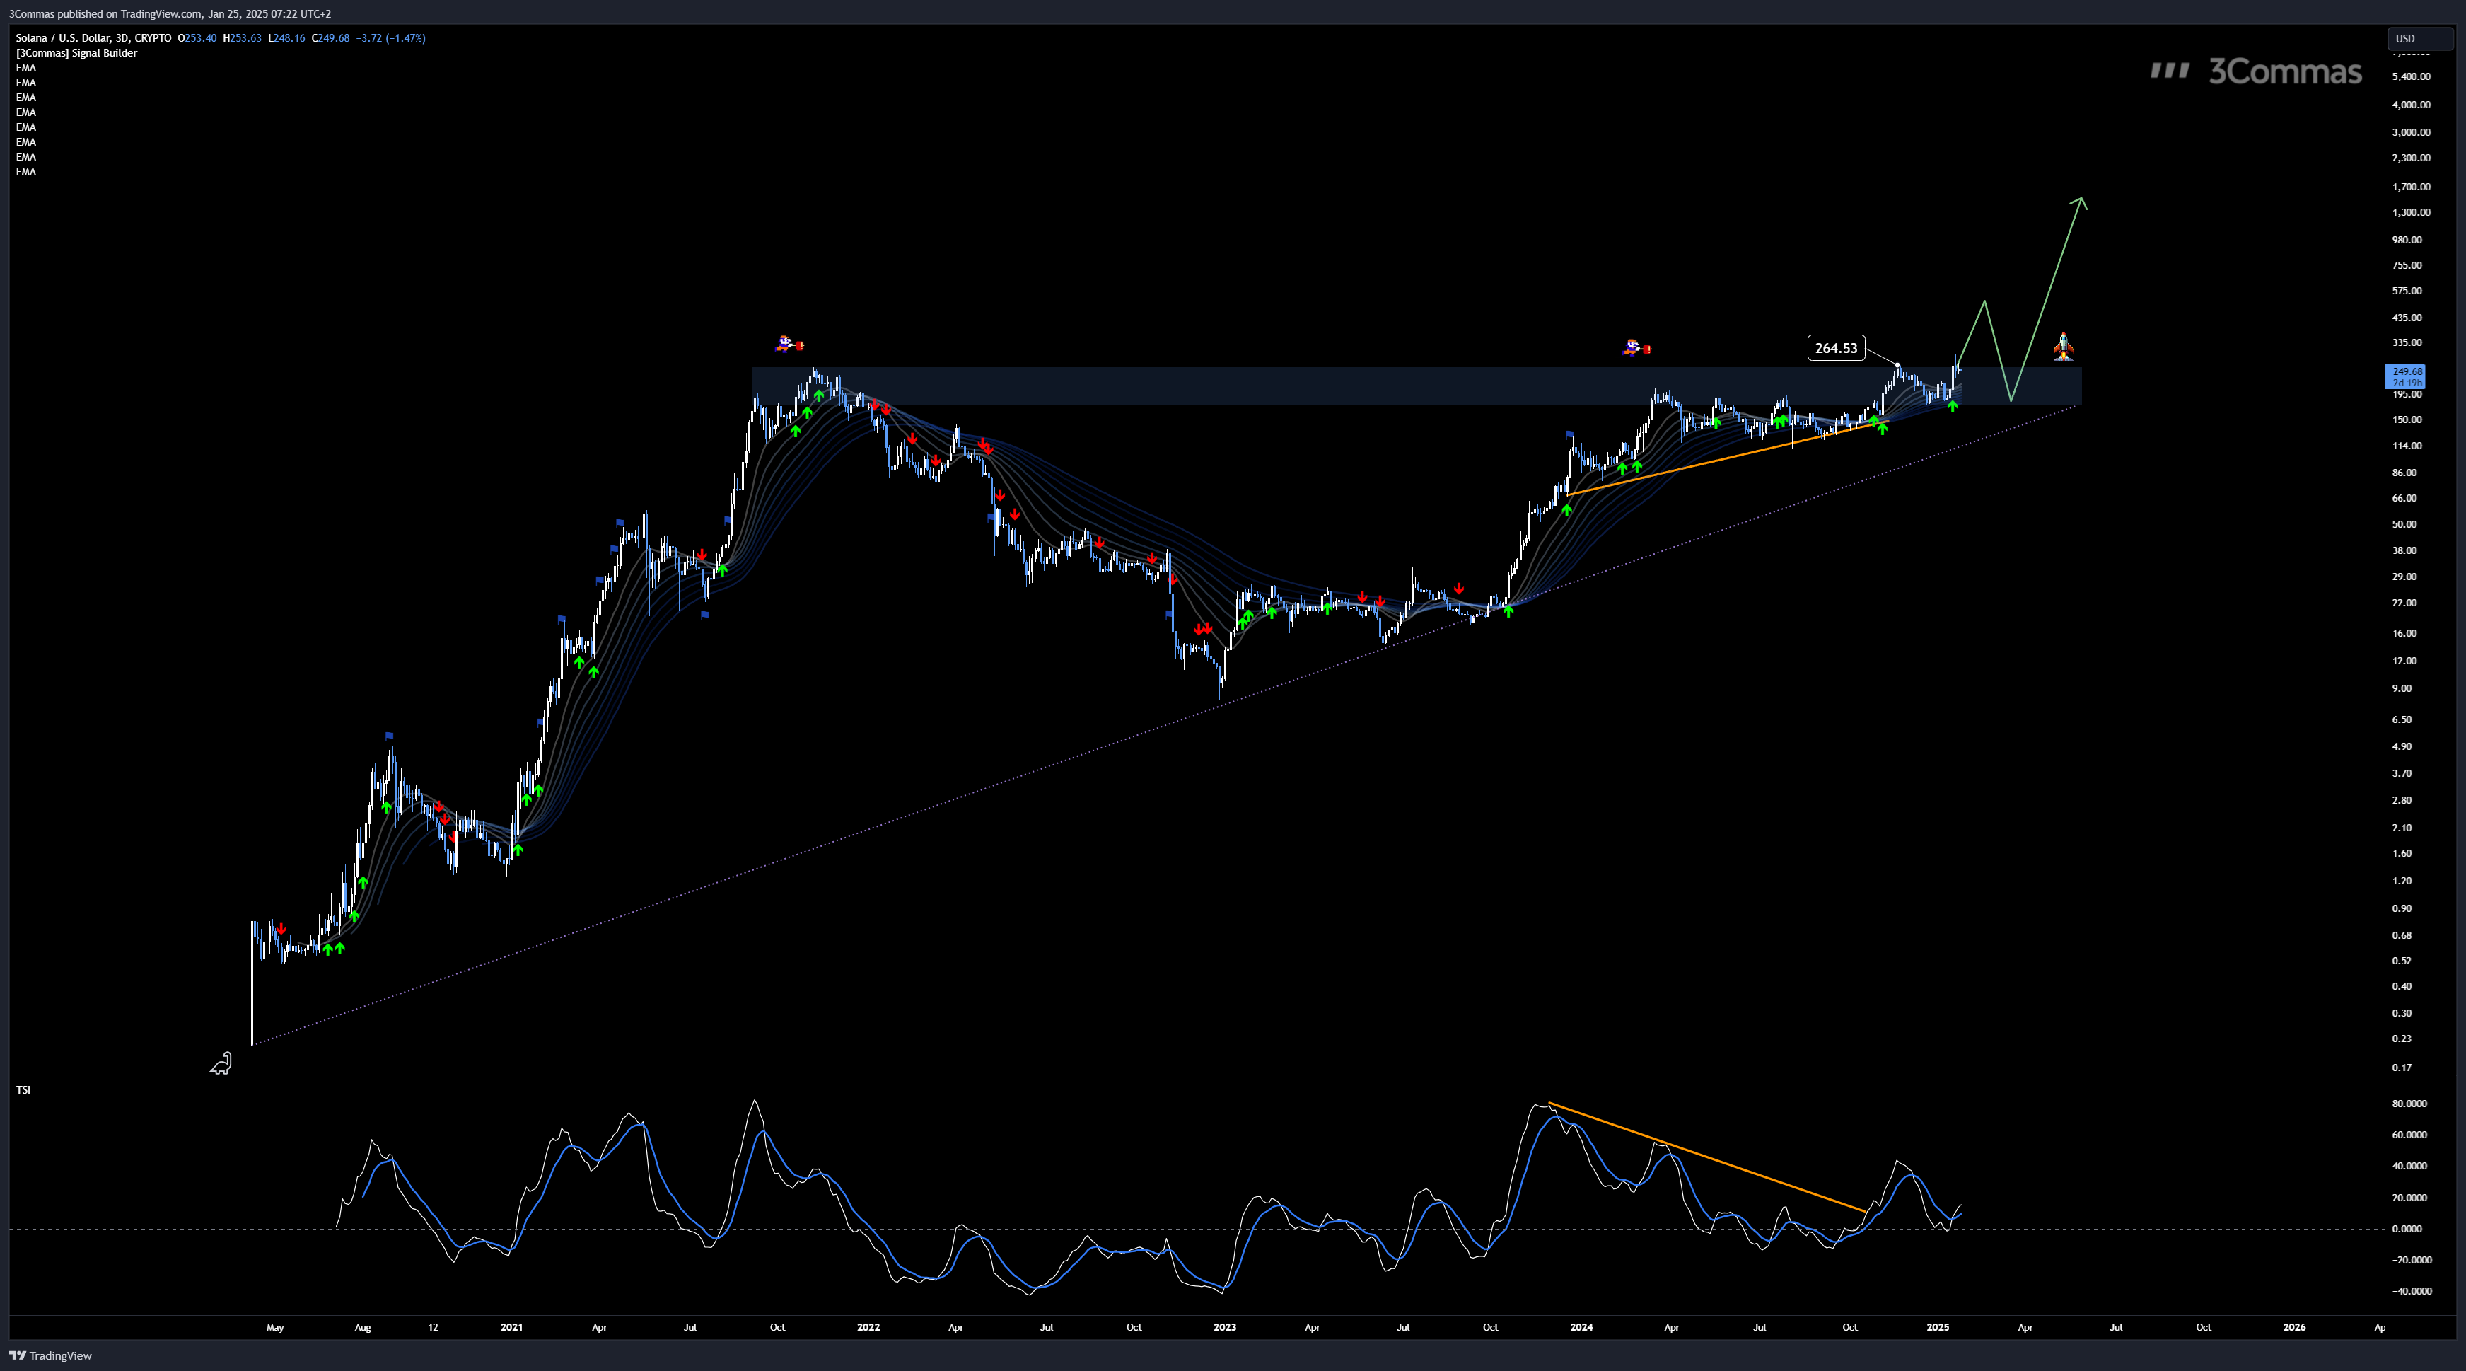
Task: Click the TSI indicator label
Action: (x=23, y=1089)
